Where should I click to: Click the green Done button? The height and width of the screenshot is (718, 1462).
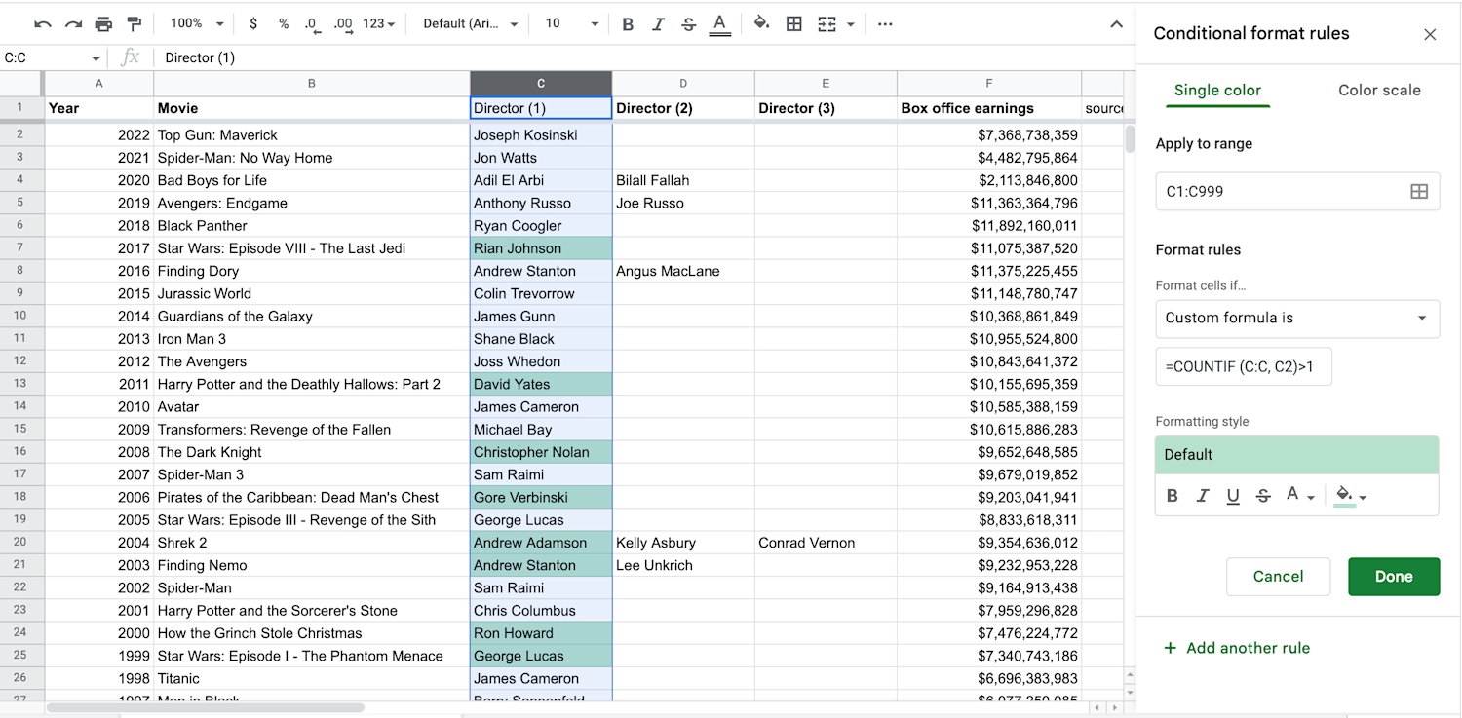pyautogui.click(x=1394, y=577)
